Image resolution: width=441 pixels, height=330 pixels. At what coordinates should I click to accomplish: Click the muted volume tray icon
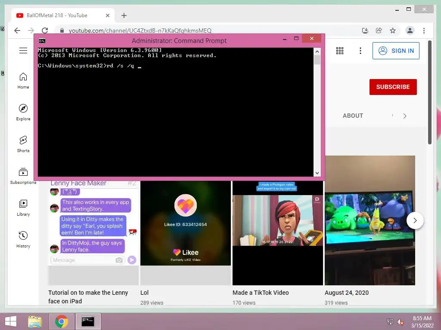coord(400,322)
